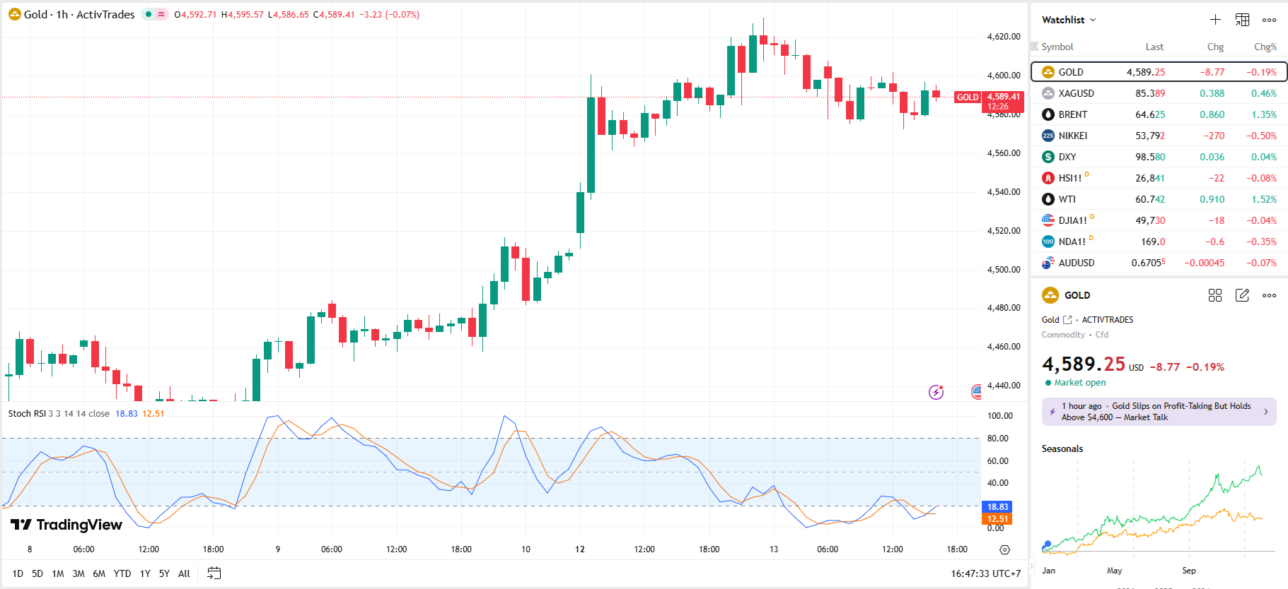This screenshot has height=589, width=1288.
Task: Select BRENT in the watchlist
Action: tap(1072, 114)
